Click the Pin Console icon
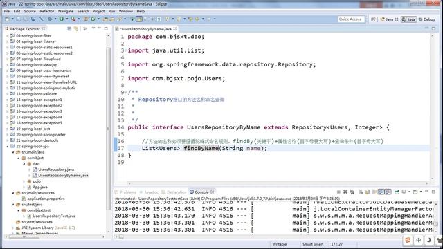Image resolution: width=443 pixels, height=249 pixels. coord(397,192)
